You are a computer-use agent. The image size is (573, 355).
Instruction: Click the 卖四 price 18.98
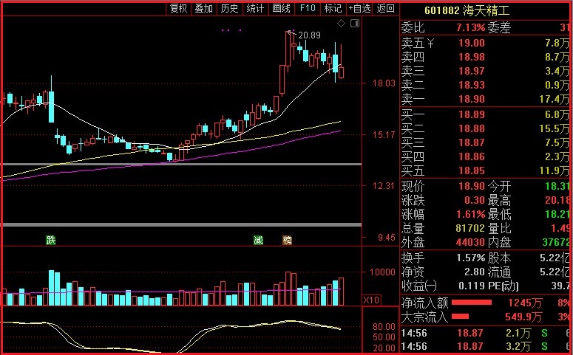click(x=472, y=58)
